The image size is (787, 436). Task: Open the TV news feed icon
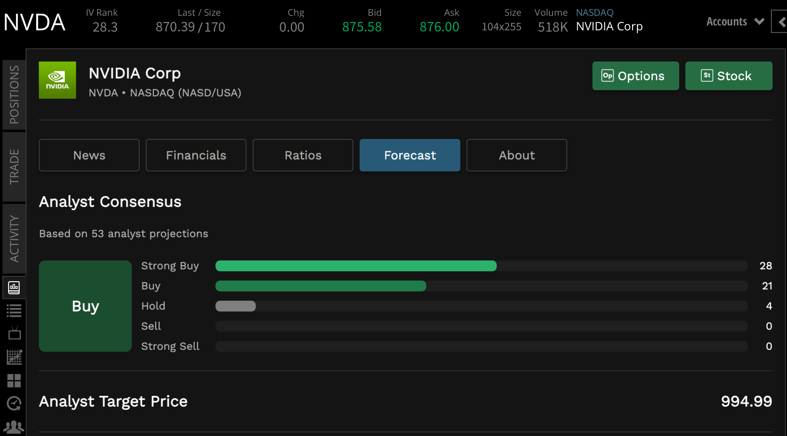[14, 334]
